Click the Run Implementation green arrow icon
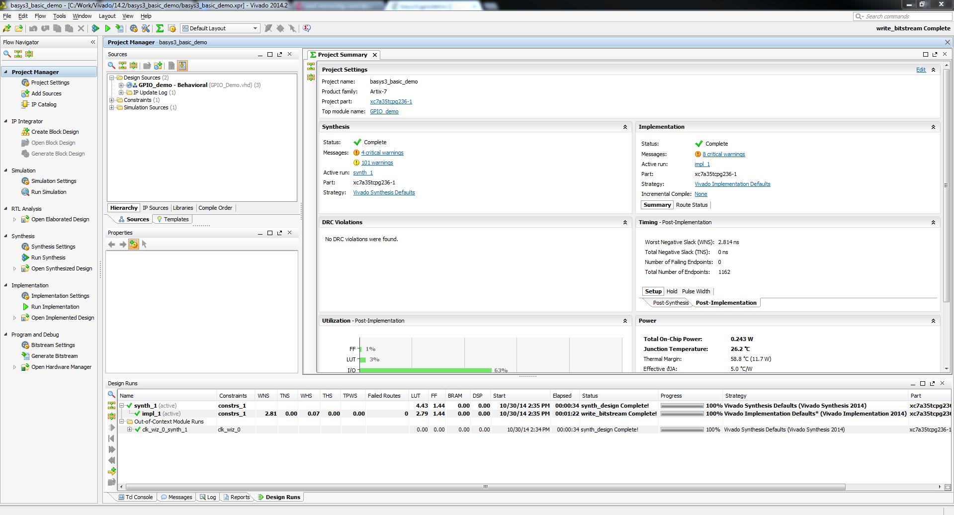Viewport: 954px width, 515px height. click(25, 307)
